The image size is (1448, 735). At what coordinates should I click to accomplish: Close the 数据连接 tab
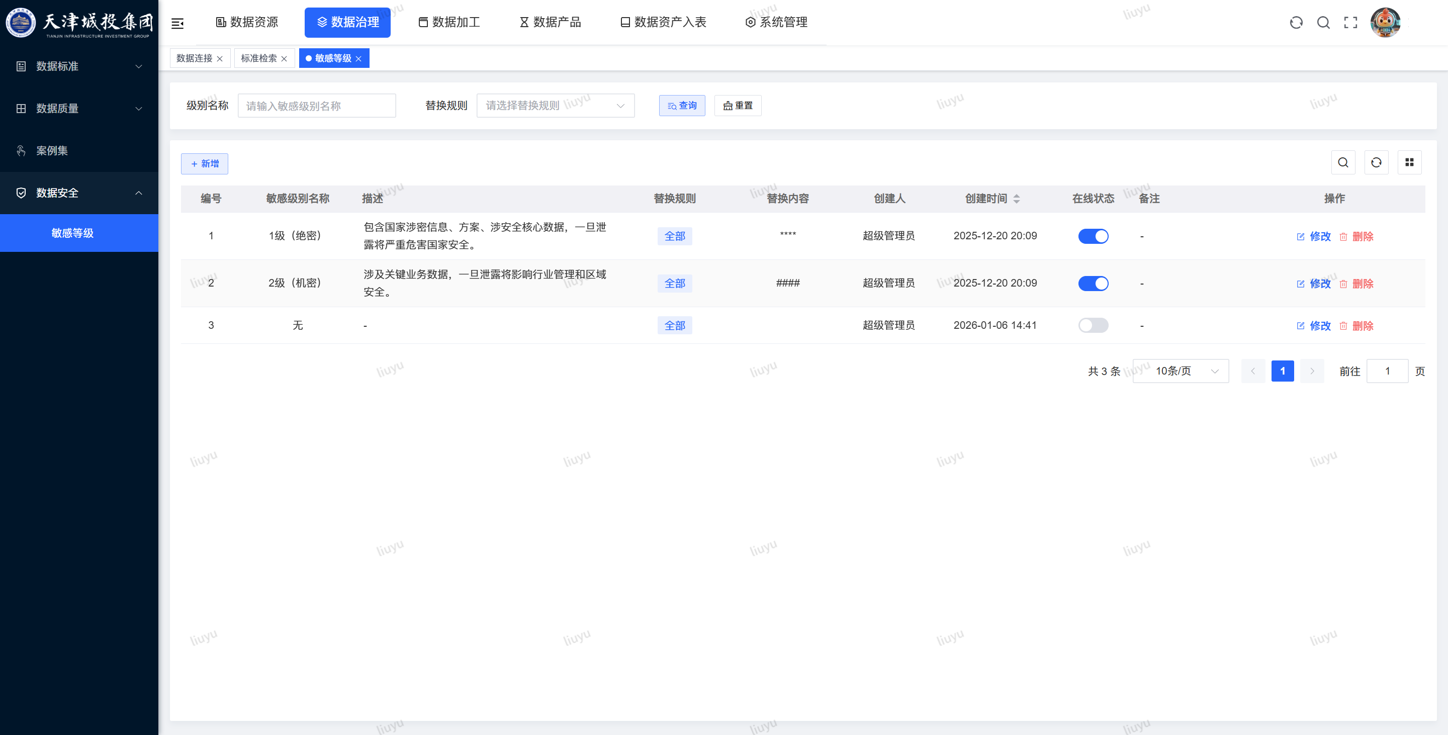tap(220, 59)
